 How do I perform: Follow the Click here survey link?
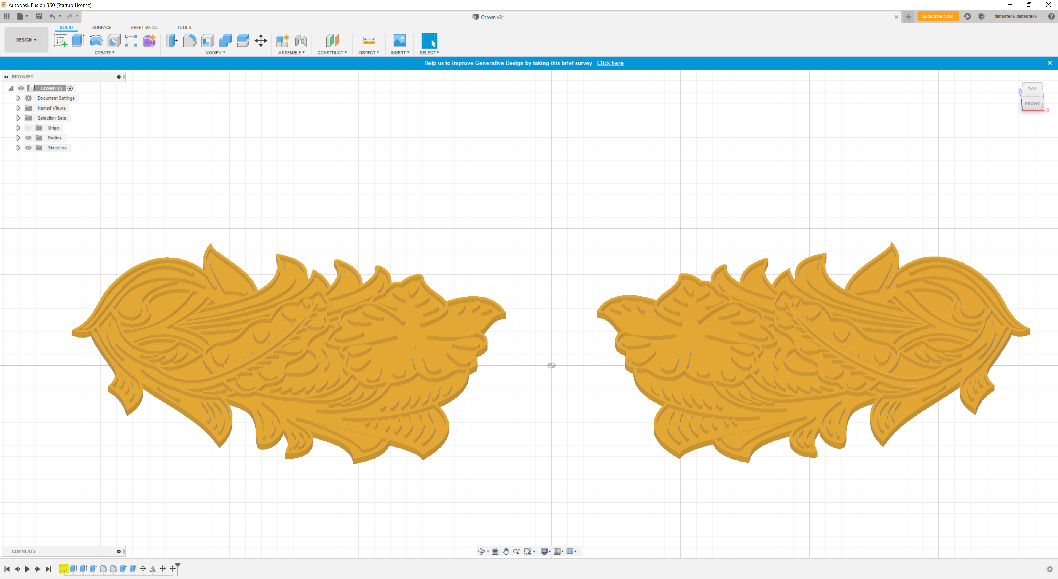tap(610, 63)
